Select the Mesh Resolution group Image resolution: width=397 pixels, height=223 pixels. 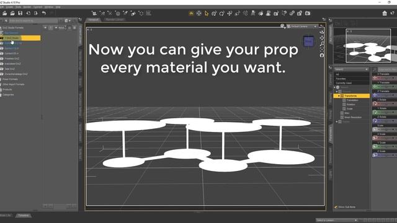(352, 117)
